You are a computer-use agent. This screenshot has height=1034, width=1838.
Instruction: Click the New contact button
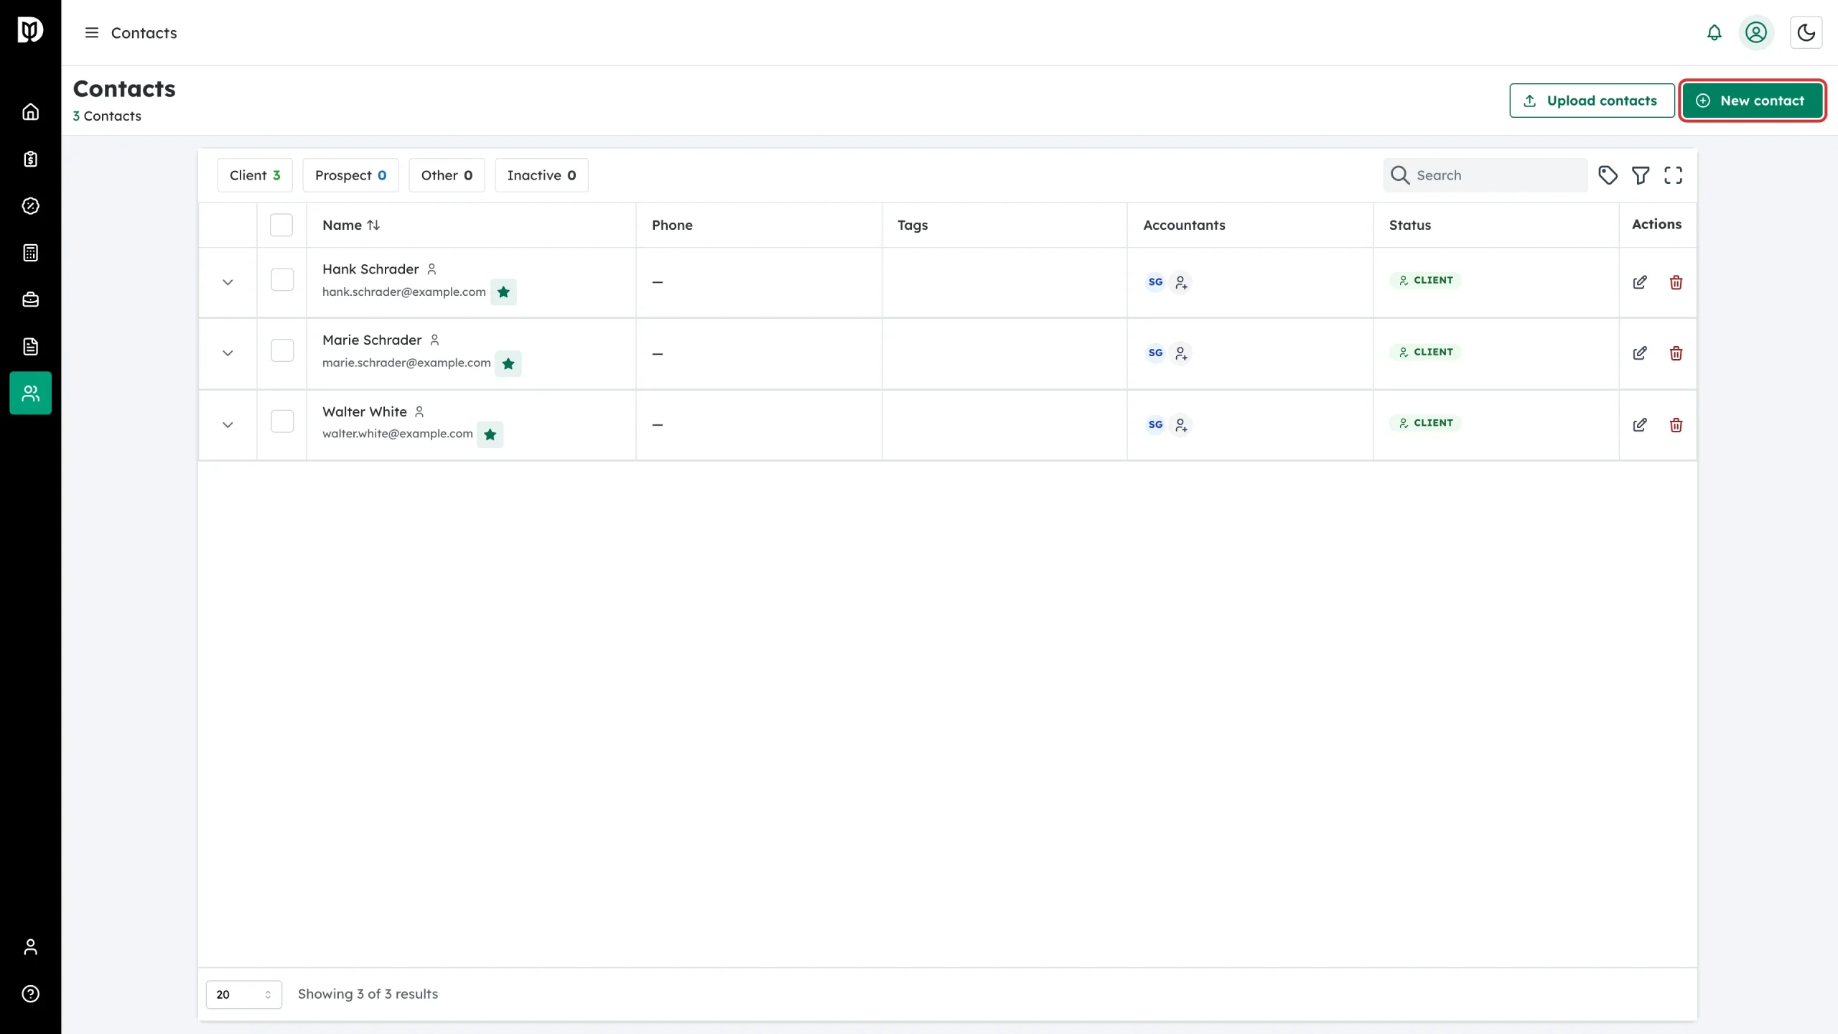point(1752,101)
